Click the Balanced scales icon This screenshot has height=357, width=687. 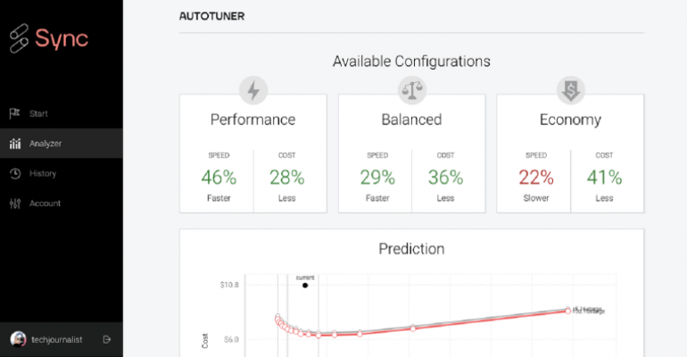point(411,89)
